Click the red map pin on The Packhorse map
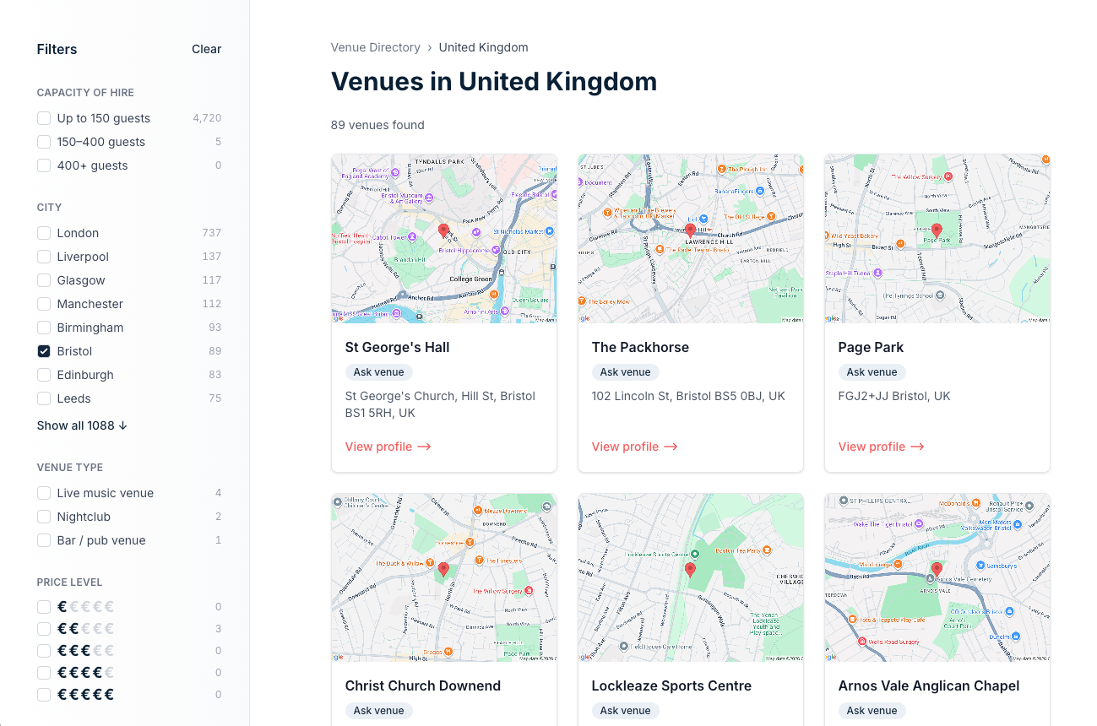This screenshot has height=726, width=1097. point(690,230)
